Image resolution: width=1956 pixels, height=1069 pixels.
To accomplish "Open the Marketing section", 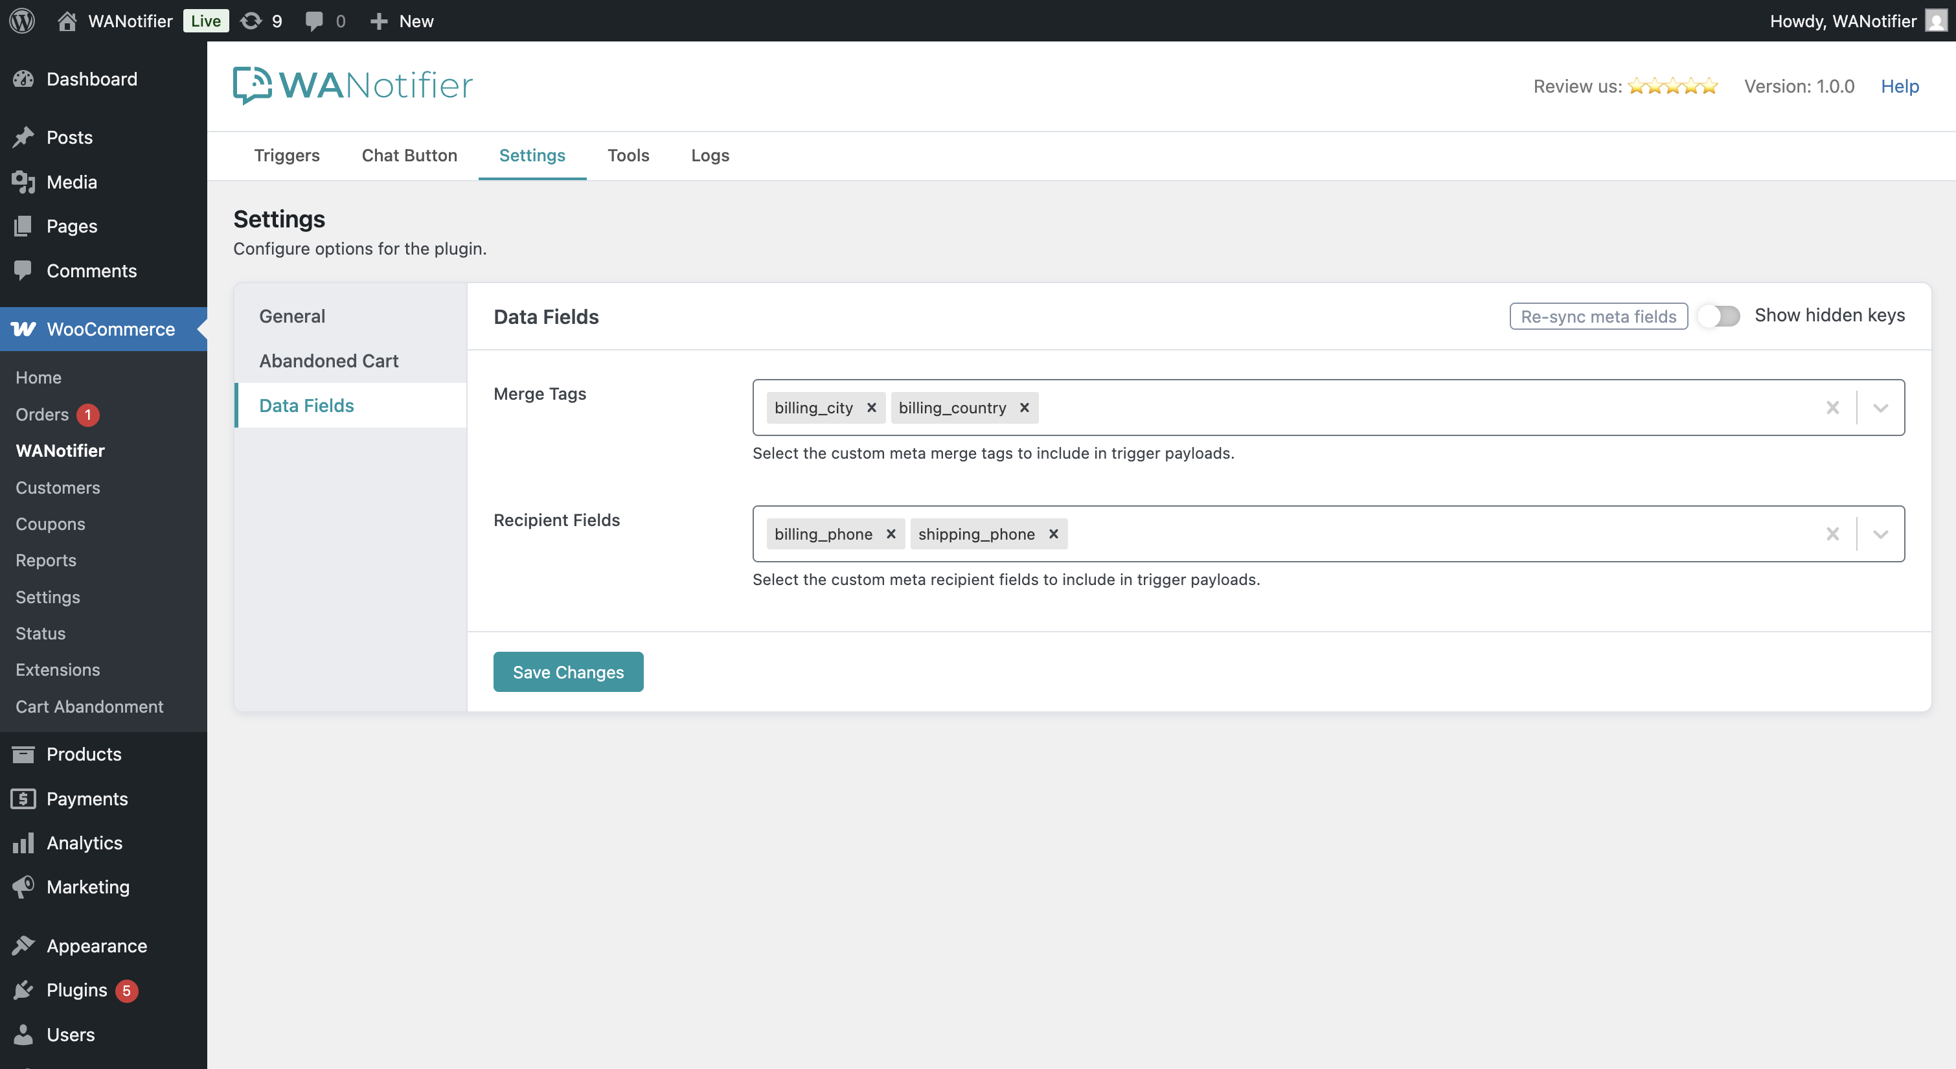I will click(87, 887).
